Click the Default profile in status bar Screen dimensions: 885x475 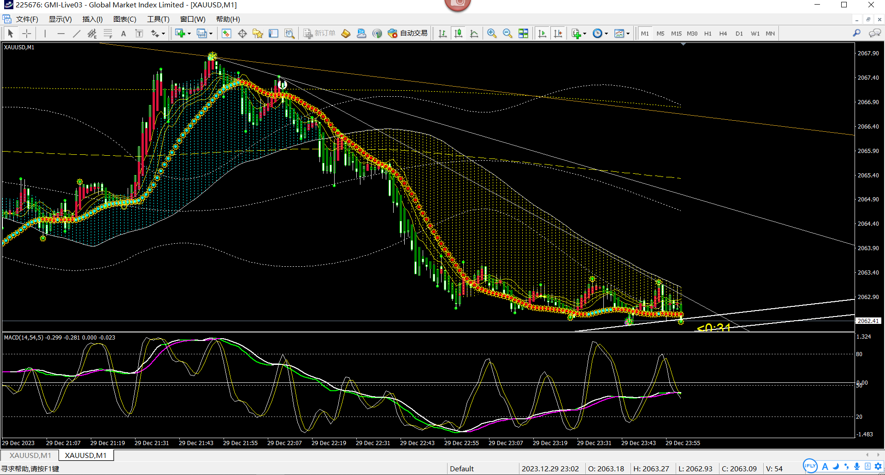click(461, 469)
